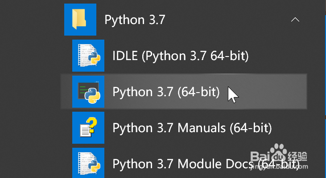Click the Python 3.7 Module Docs icon
The height and width of the screenshot is (178, 326).
click(x=88, y=163)
